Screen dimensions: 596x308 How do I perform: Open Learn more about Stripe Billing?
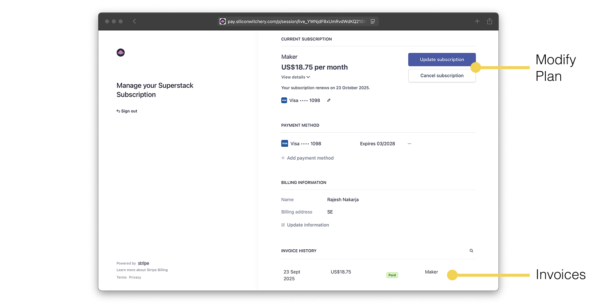[142, 270]
